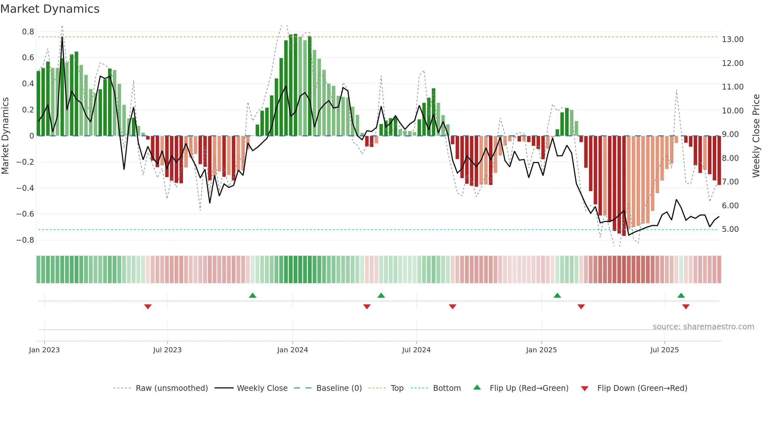Click the source: sharemaestro.com text
765x430 pixels.
703,327
